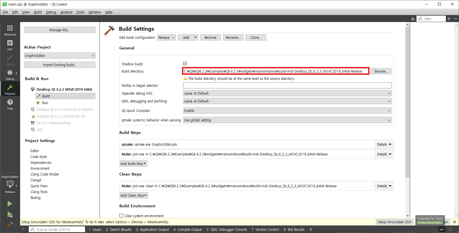Click the monitor icon of Desktop MSVC2019 64bit
The image size is (459, 233).
point(33,89)
